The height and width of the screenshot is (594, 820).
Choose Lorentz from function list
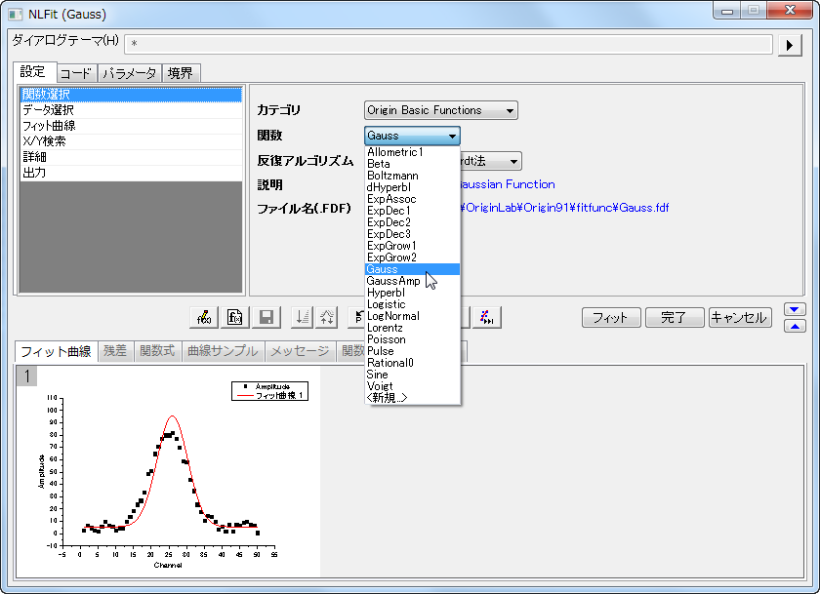(x=412, y=328)
